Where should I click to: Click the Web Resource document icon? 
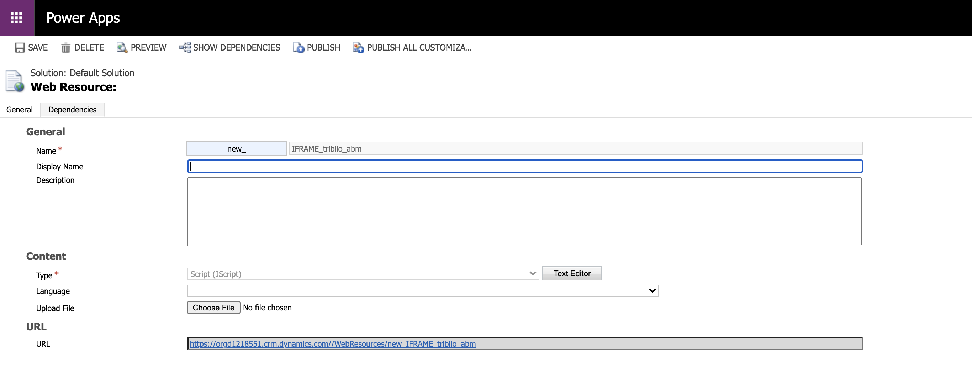[x=15, y=81]
